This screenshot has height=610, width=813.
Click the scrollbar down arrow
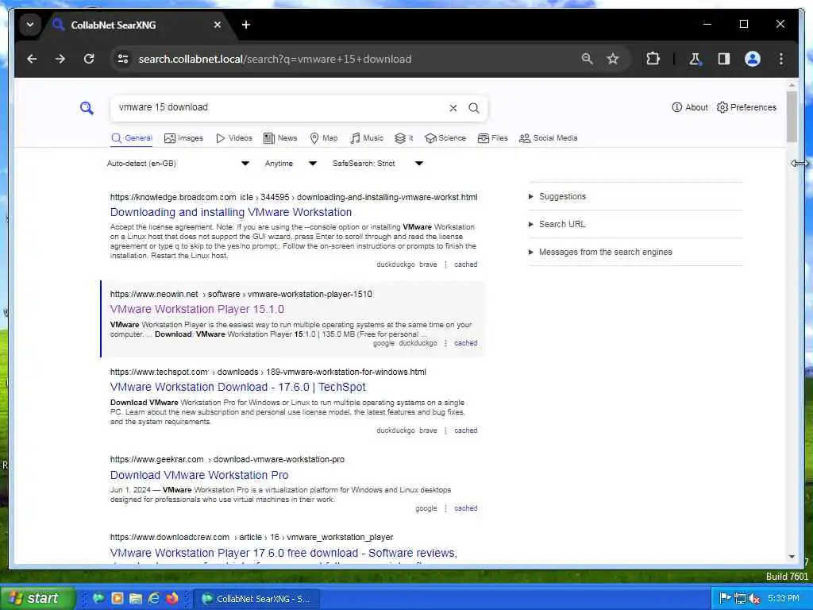point(792,557)
